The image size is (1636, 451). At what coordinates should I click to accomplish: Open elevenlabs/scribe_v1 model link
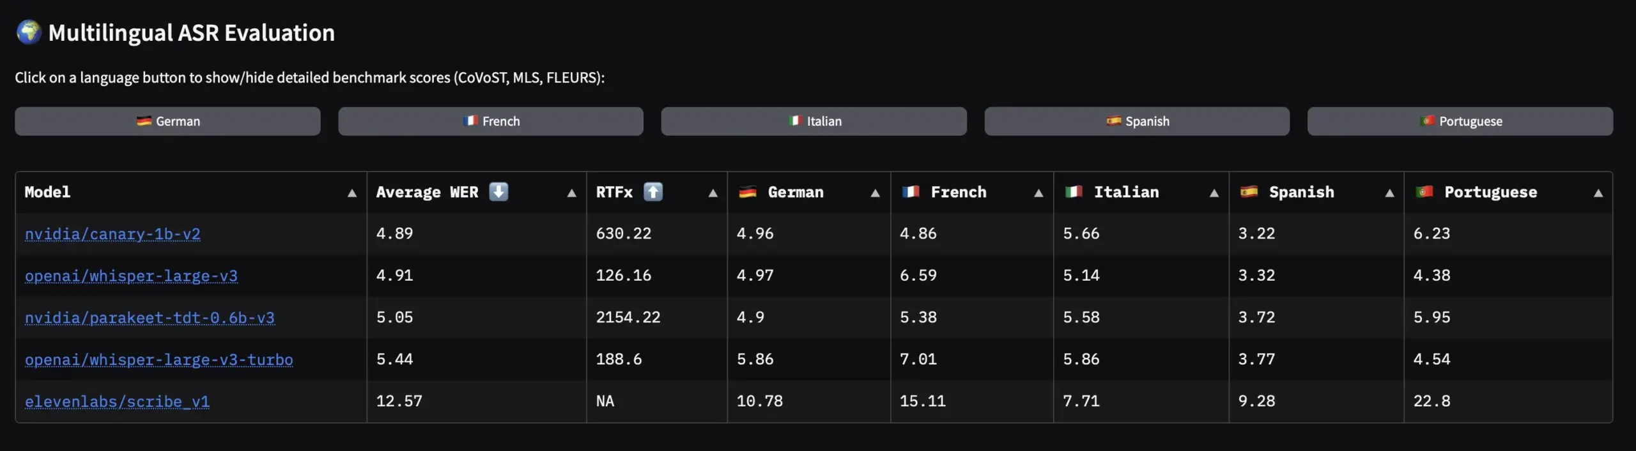tap(117, 402)
